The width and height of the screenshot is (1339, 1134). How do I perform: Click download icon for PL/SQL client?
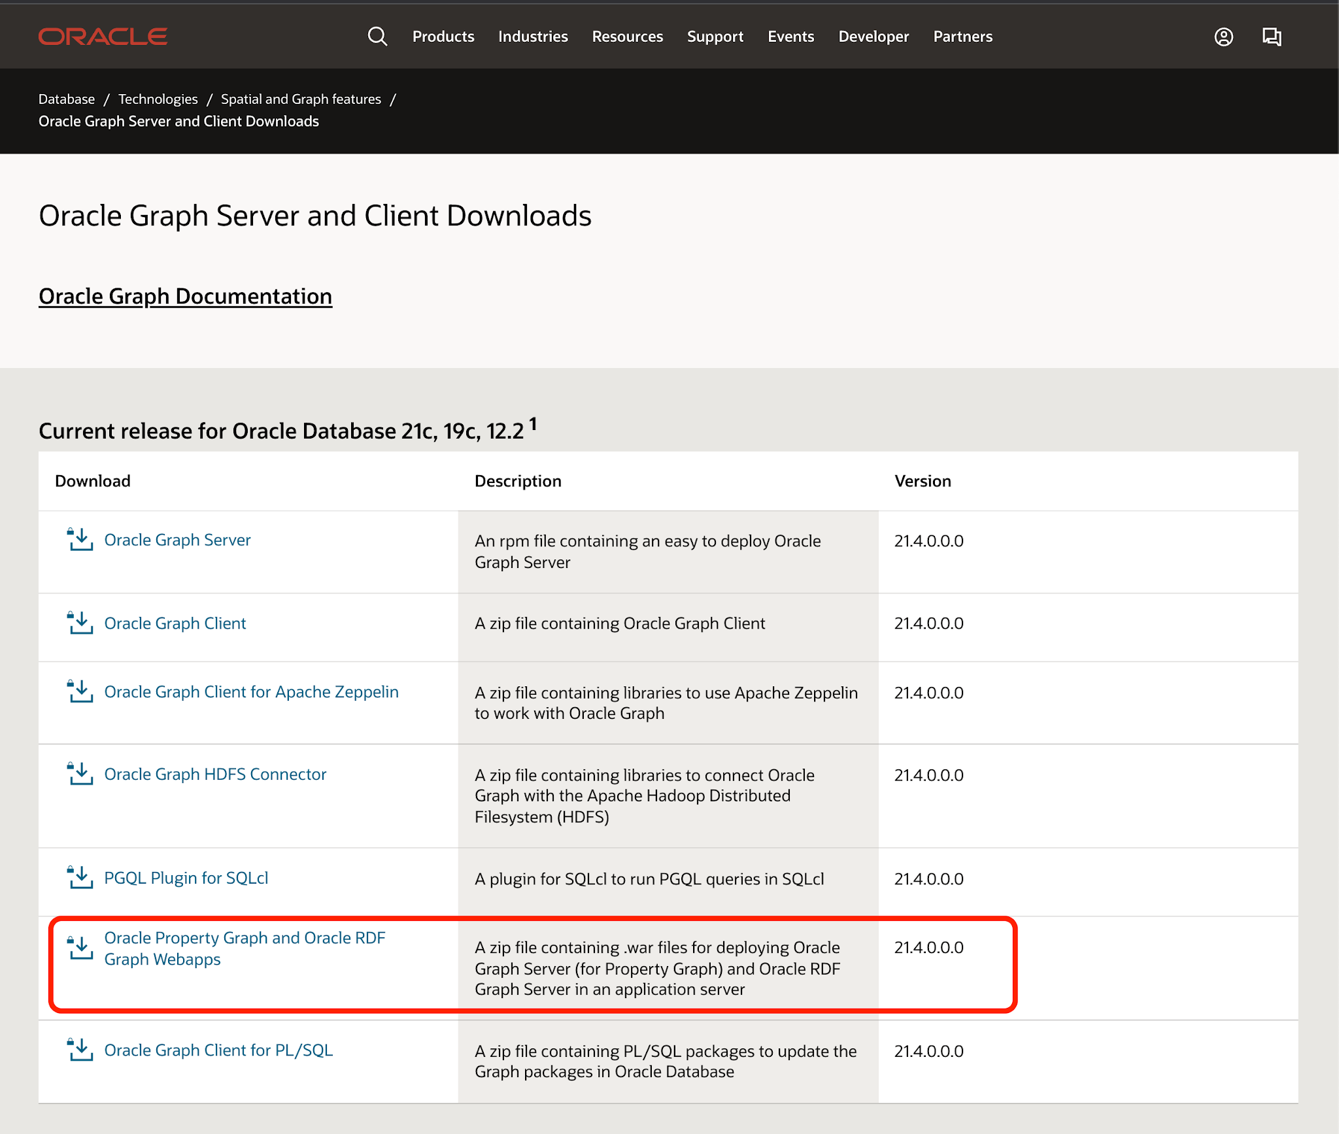click(80, 1050)
